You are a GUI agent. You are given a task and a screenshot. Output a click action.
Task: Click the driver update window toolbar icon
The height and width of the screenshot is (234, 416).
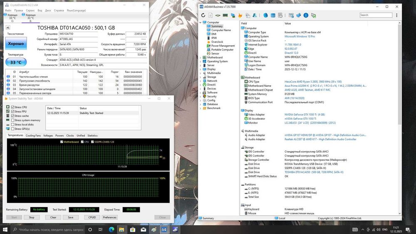click(x=291, y=15)
